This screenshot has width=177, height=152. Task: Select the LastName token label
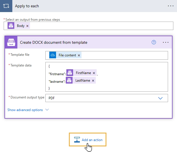(x=83, y=80)
